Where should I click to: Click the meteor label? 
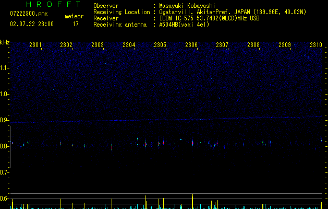[74, 16]
